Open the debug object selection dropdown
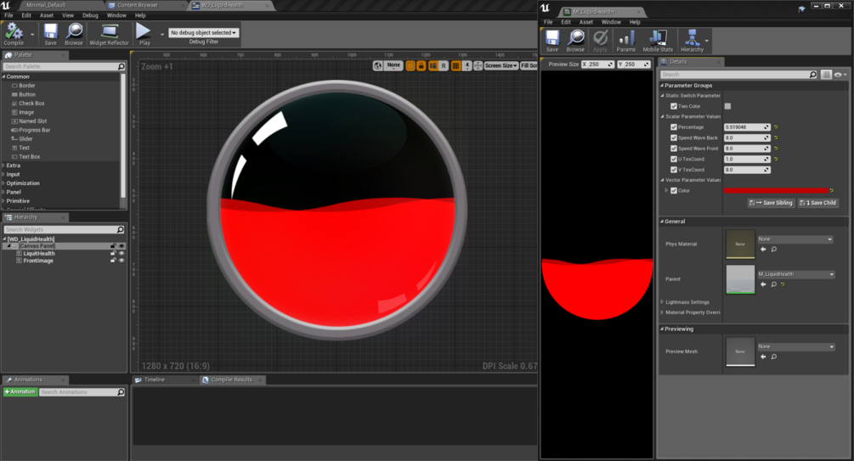 (x=204, y=32)
